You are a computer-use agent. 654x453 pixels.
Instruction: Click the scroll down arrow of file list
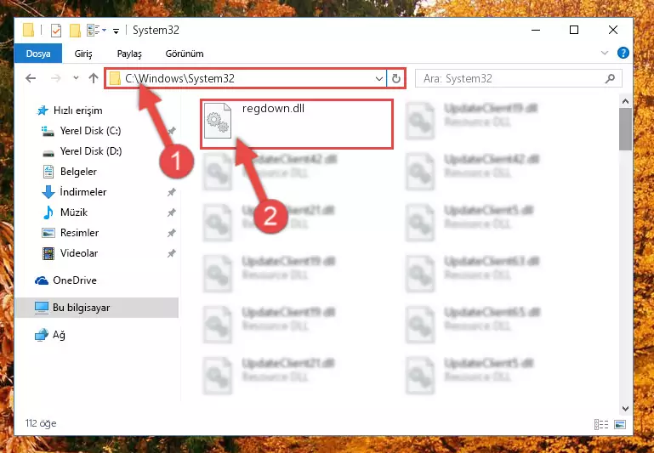click(x=625, y=409)
